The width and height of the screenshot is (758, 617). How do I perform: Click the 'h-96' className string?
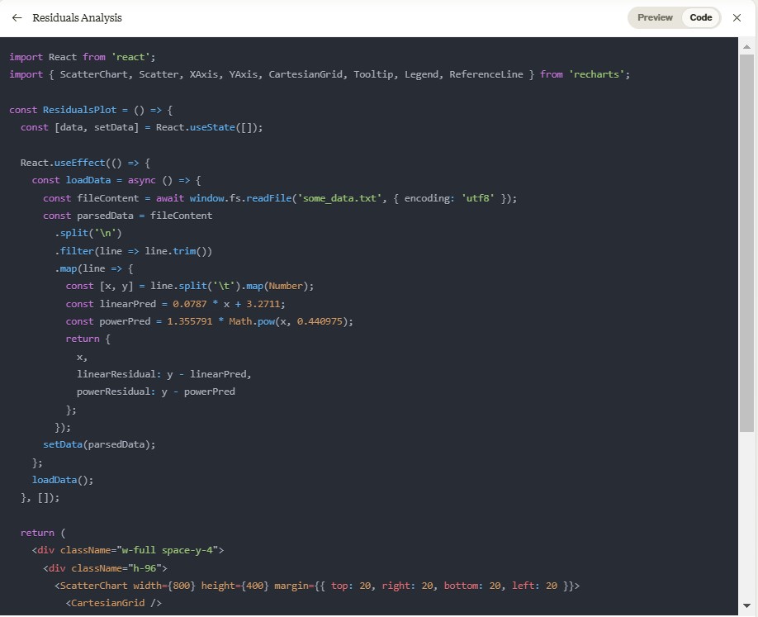[144, 568]
